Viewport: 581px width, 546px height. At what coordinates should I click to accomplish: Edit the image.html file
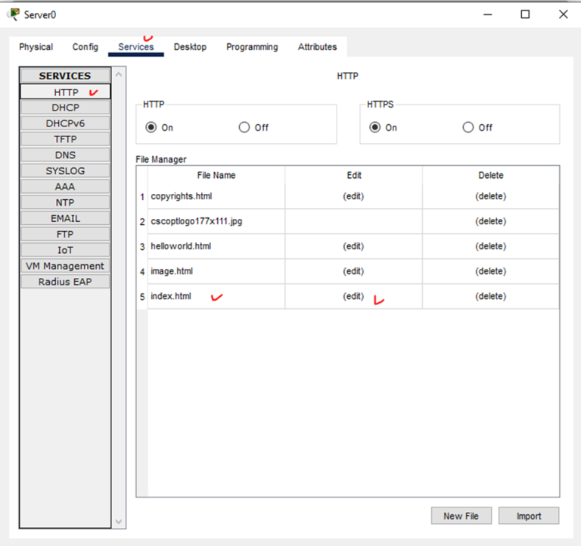pos(353,271)
